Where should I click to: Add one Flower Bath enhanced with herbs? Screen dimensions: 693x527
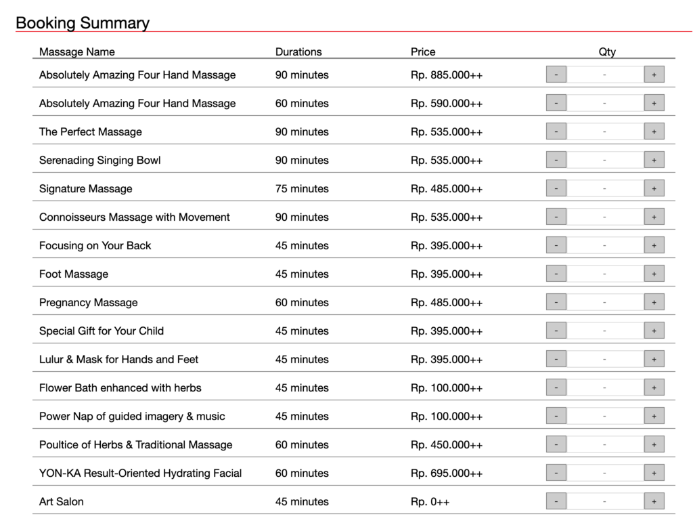click(654, 387)
